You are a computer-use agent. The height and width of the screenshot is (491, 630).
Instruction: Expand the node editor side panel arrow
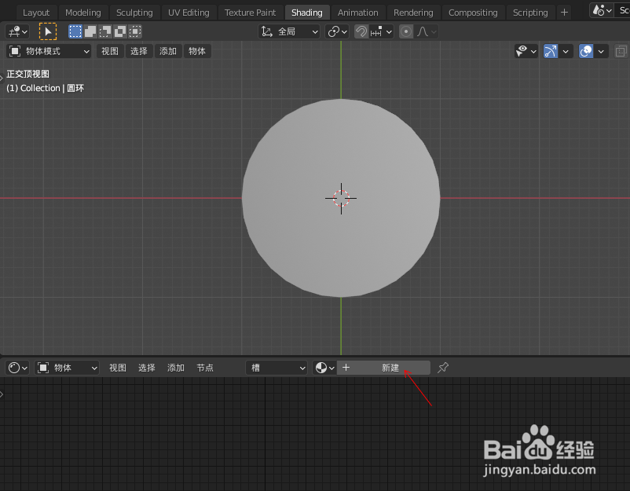(2, 394)
